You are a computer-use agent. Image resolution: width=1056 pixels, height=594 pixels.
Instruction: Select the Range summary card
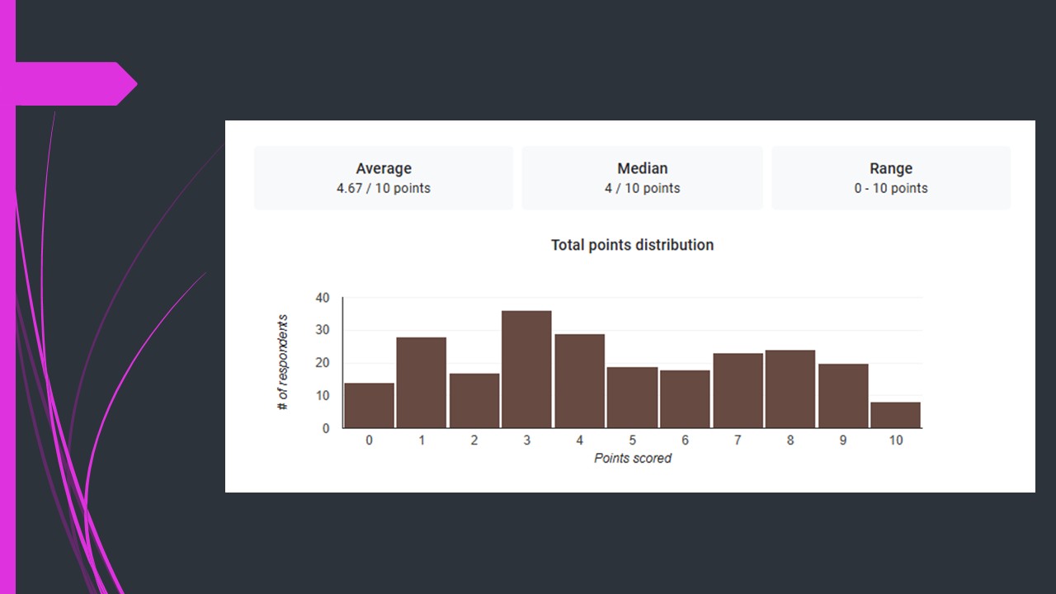click(x=891, y=177)
